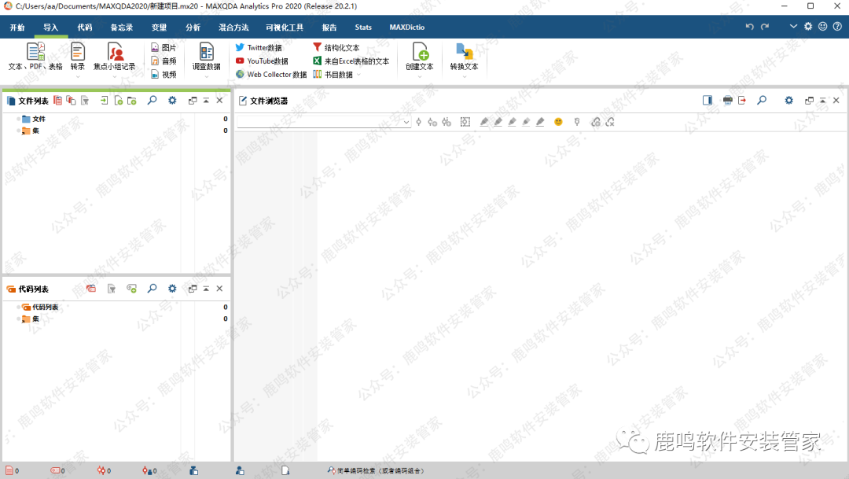Expand the 书目数据 dropdown arrow
This screenshot has height=479, width=849.
[359, 75]
